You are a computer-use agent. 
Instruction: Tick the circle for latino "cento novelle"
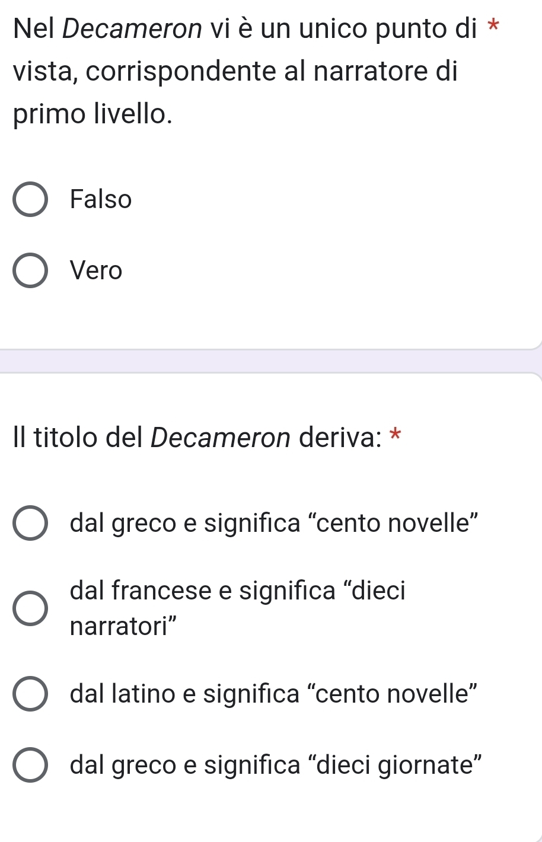coord(30,694)
